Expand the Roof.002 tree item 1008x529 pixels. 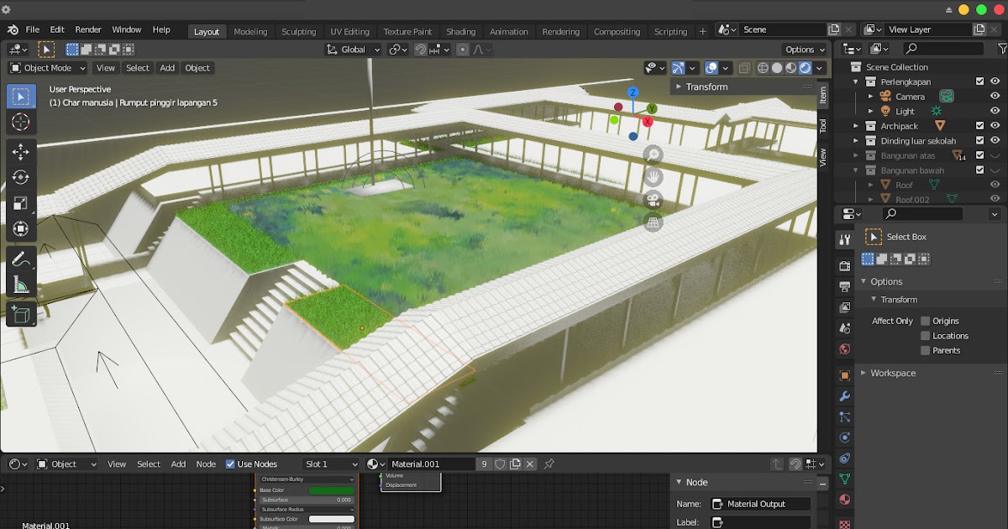click(x=871, y=198)
